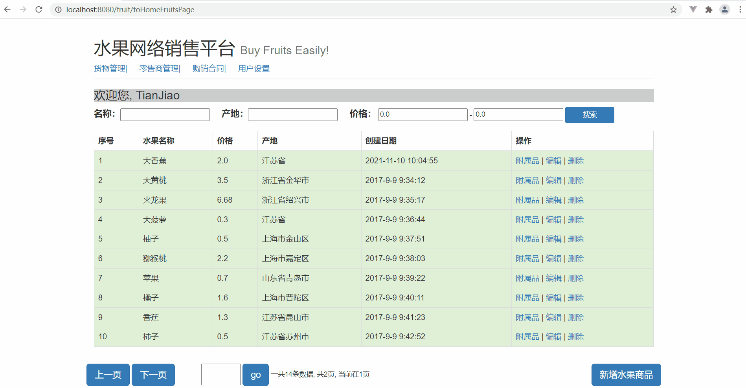Open 购销合同 navigation link
Image resolution: width=746 pixels, height=388 pixels.
[209, 68]
